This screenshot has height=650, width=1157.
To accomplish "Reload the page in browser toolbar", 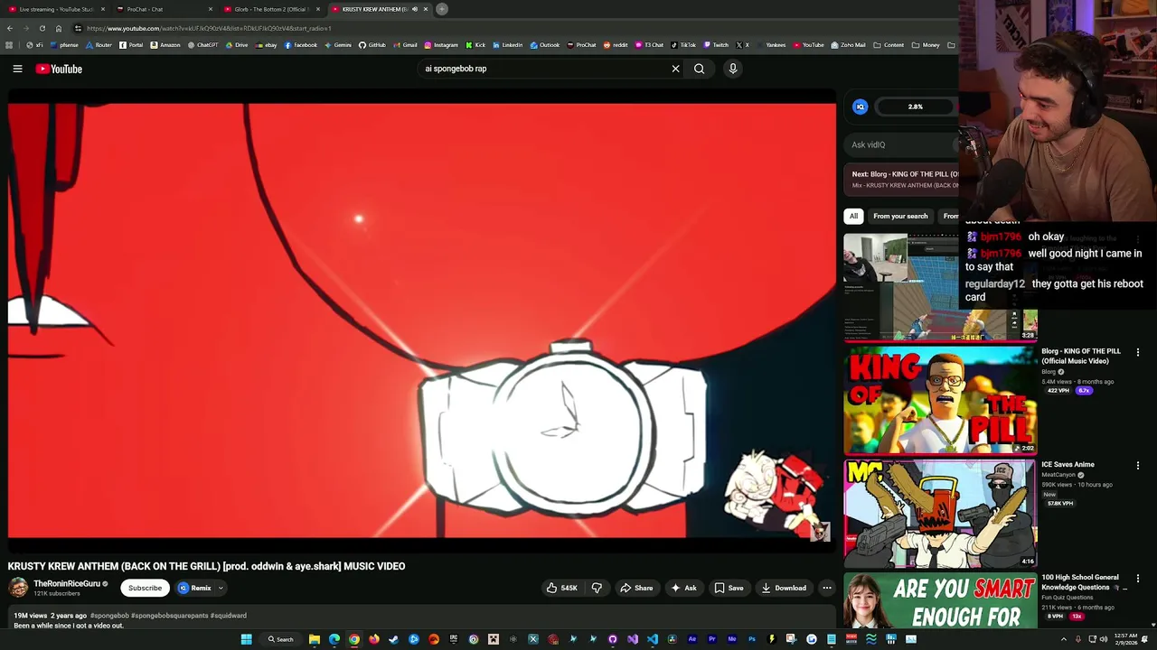I will 41,28.
